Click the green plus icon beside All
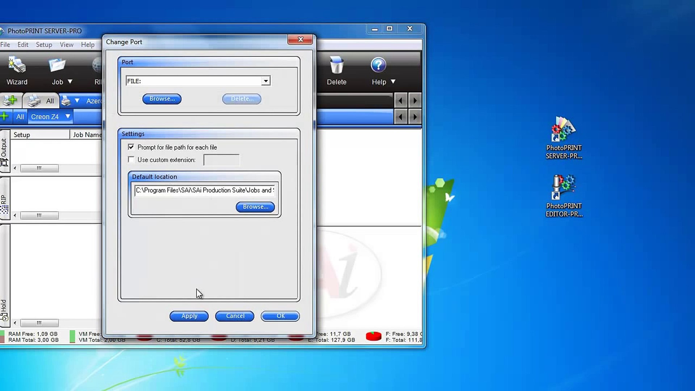This screenshot has height=391, width=695. click(x=4, y=117)
